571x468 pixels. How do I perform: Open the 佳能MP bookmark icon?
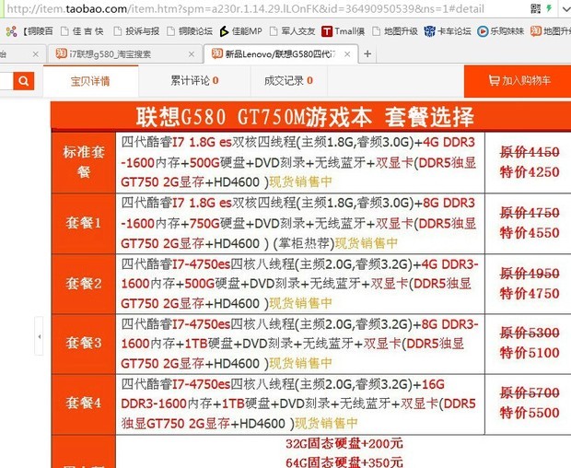click(224, 31)
